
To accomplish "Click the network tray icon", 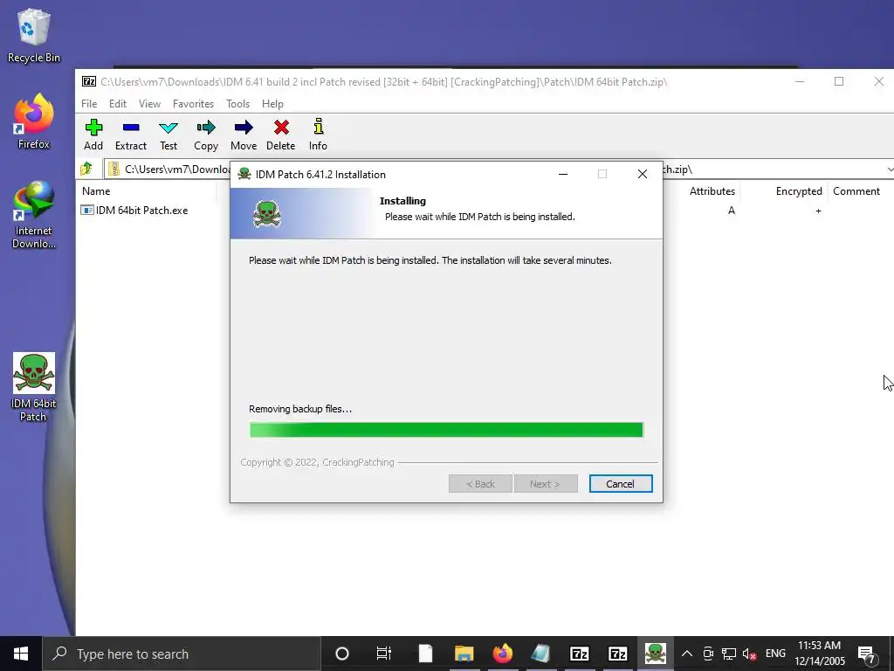I will [729, 654].
